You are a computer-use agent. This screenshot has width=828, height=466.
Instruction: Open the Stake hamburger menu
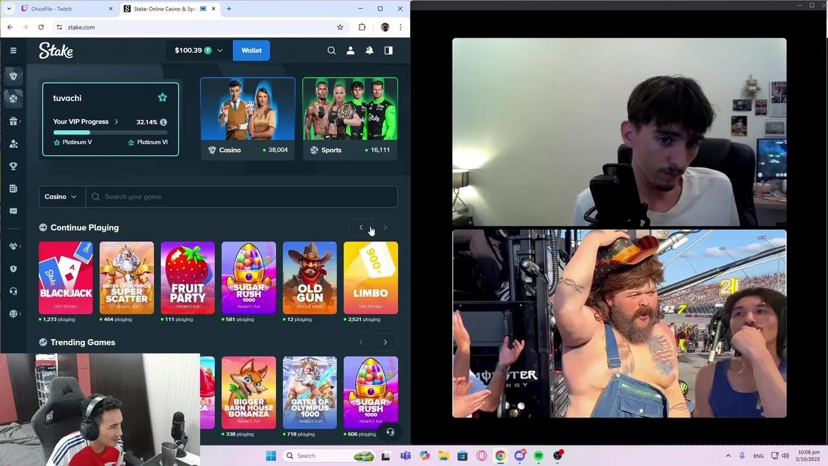coord(13,50)
